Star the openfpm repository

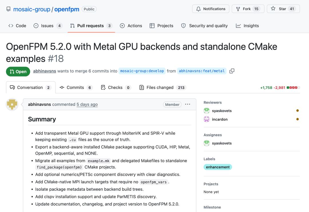tap(283, 9)
